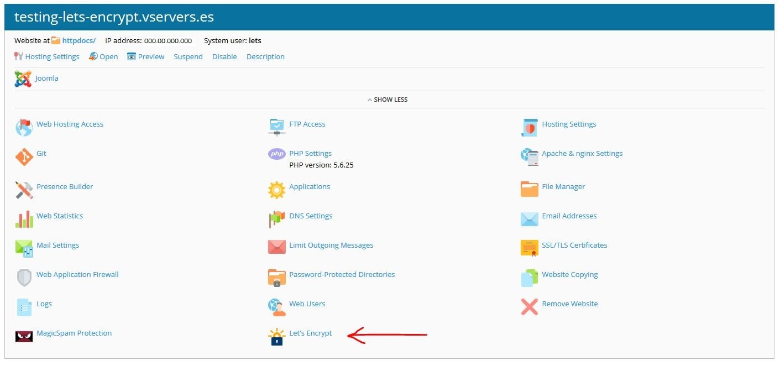The width and height of the screenshot is (780, 366).
Task: Click the DNS Settings flags icon
Action: coord(276,219)
